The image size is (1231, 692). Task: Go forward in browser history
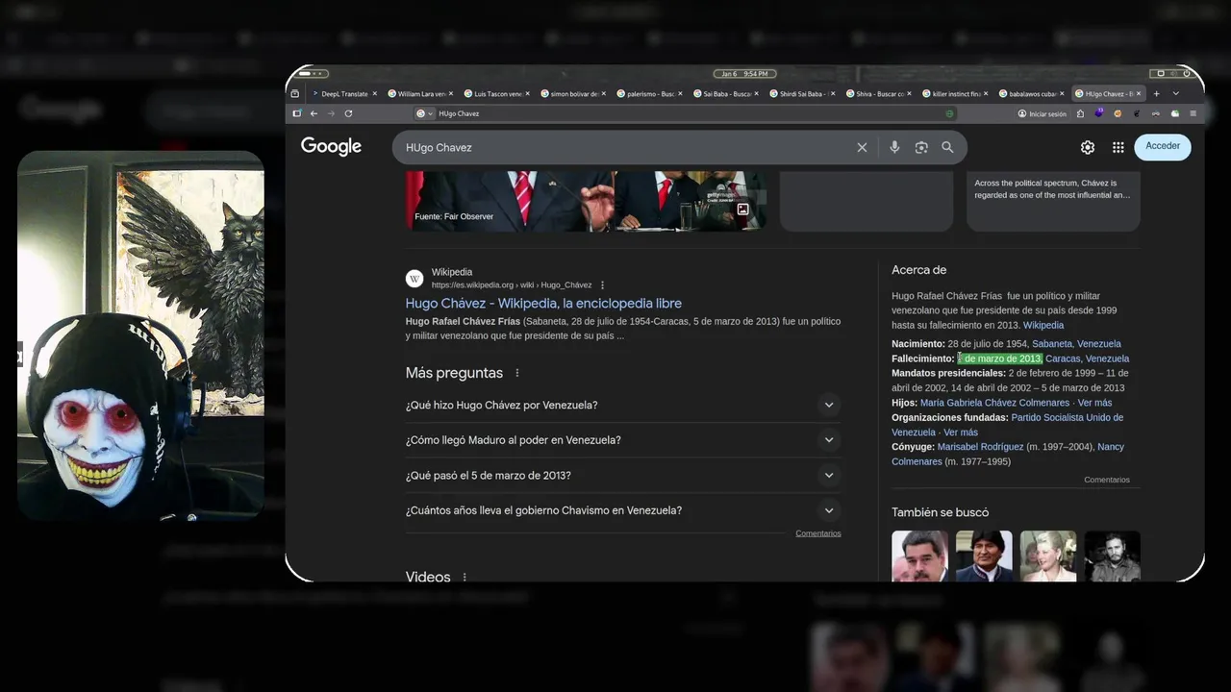(x=331, y=113)
